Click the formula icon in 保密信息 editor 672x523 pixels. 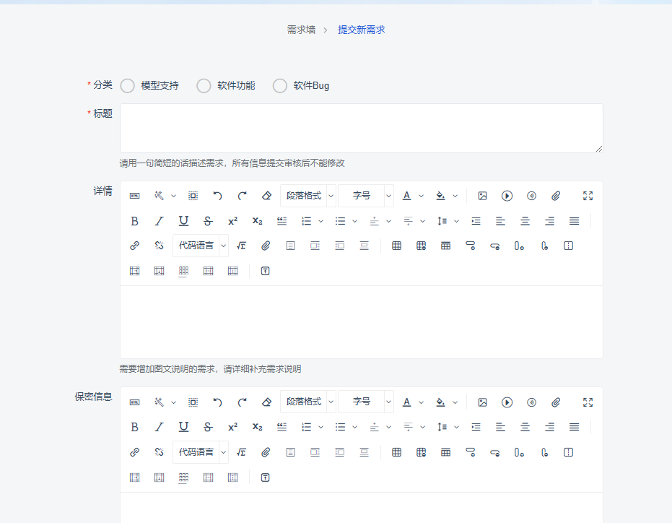(241, 452)
